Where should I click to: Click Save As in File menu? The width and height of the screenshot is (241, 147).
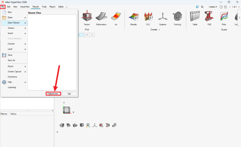point(11,60)
